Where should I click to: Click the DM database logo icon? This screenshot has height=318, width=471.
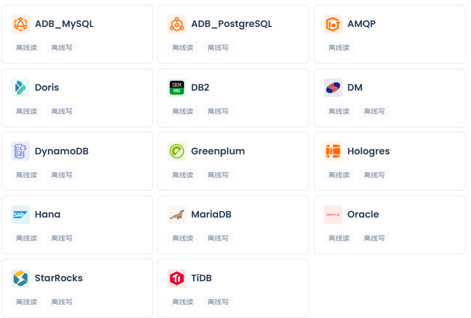click(333, 88)
